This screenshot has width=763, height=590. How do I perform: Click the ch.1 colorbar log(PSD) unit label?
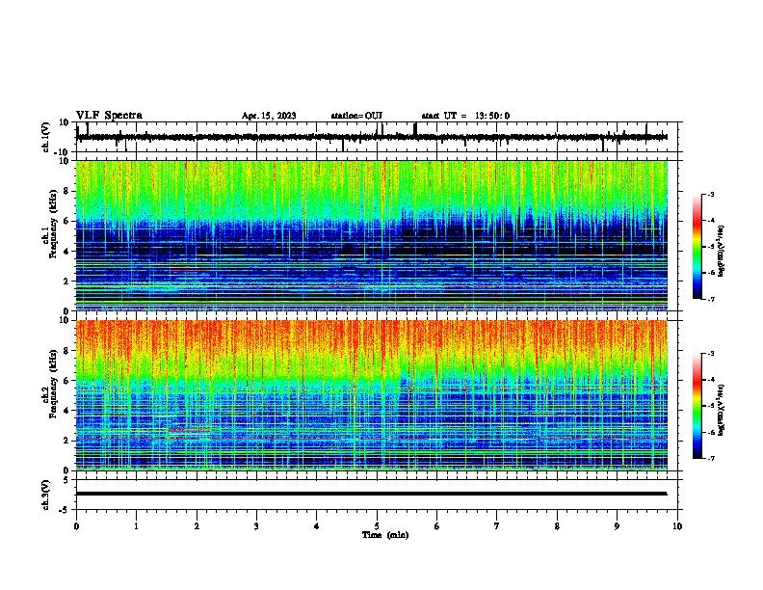[x=721, y=252]
